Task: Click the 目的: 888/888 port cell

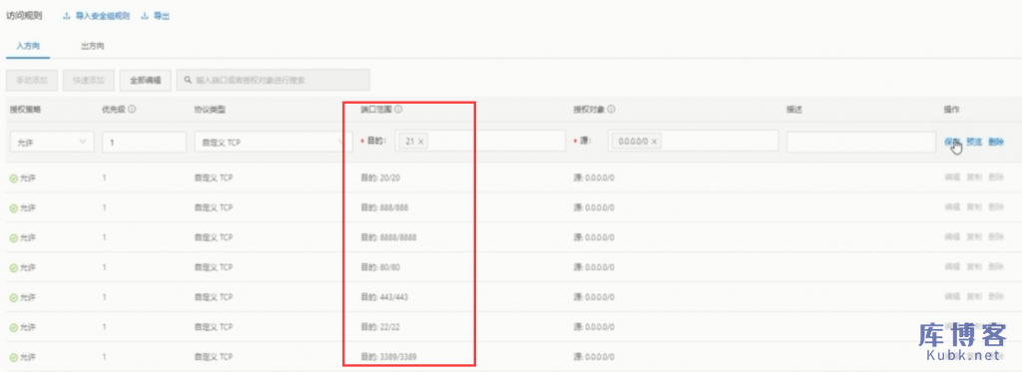Action: [384, 207]
